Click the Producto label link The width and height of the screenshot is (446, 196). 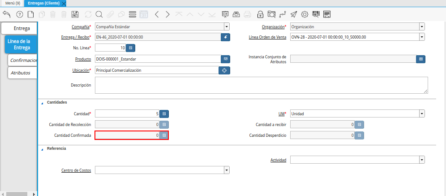[x=83, y=59]
